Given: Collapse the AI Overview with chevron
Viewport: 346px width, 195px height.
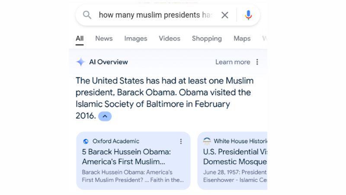Looking at the screenshot, I should click(105, 116).
